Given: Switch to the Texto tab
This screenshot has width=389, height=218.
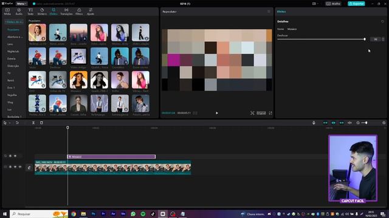Looking at the screenshot, I should pyautogui.click(x=30, y=12).
